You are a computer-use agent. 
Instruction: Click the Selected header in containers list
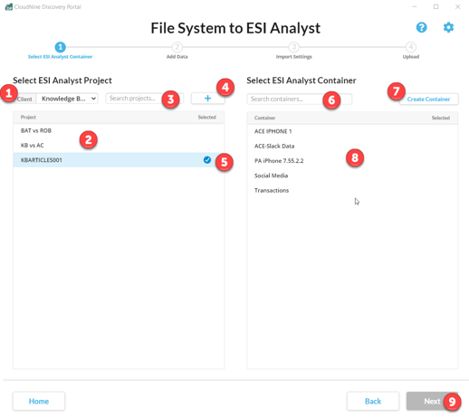441,118
